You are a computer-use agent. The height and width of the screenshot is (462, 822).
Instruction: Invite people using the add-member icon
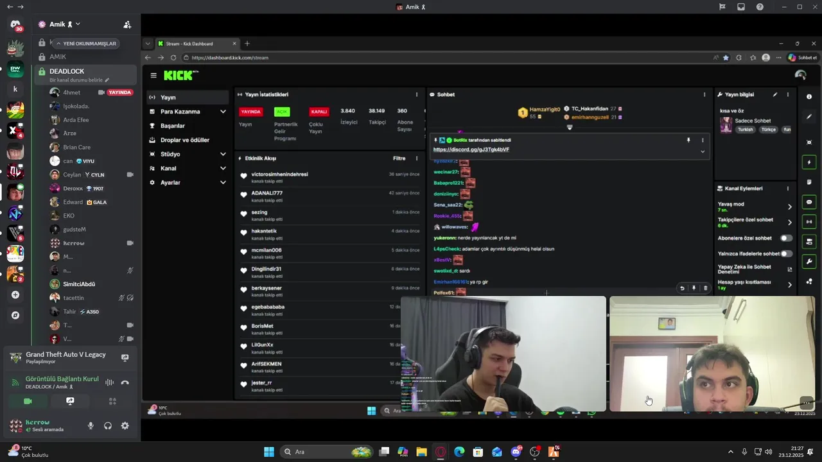(x=127, y=24)
